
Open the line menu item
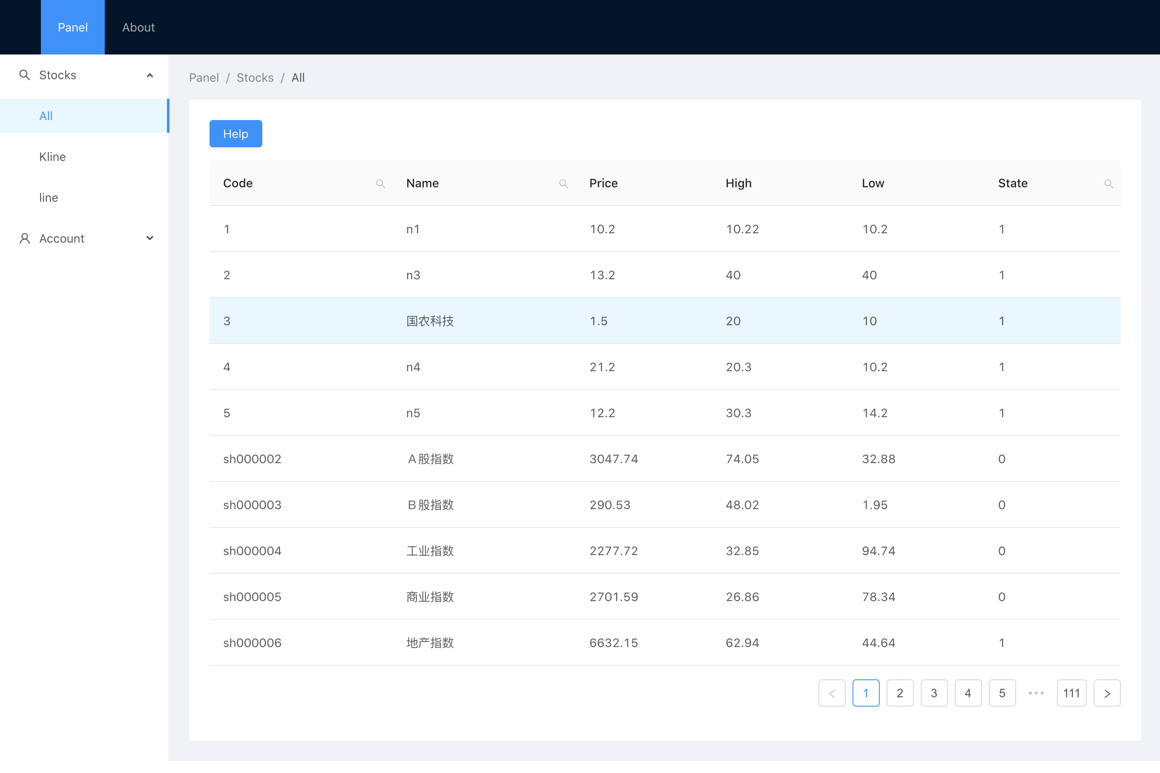tap(49, 198)
